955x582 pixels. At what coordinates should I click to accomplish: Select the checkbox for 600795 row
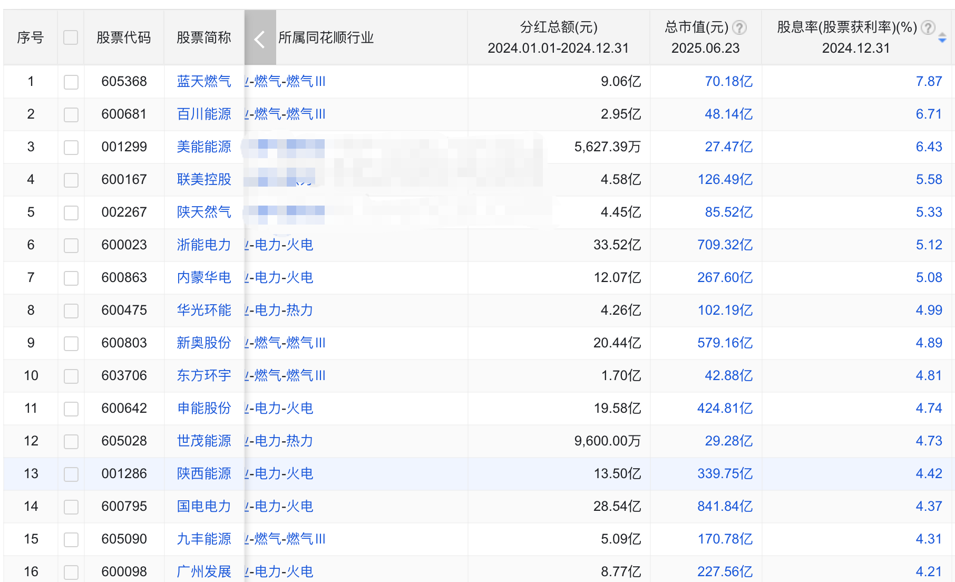[x=71, y=507]
